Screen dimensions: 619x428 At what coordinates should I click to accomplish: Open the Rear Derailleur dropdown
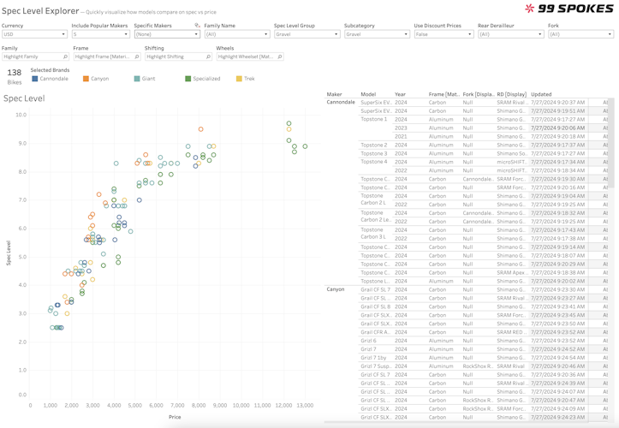tap(511, 34)
